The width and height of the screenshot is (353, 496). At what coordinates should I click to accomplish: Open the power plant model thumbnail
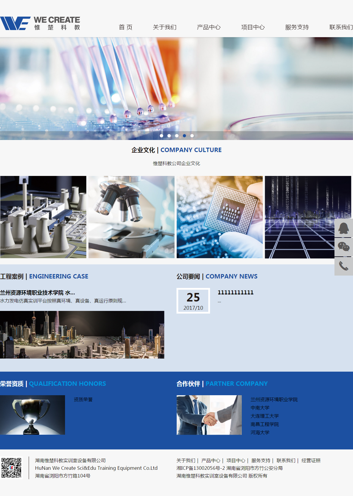(43, 217)
